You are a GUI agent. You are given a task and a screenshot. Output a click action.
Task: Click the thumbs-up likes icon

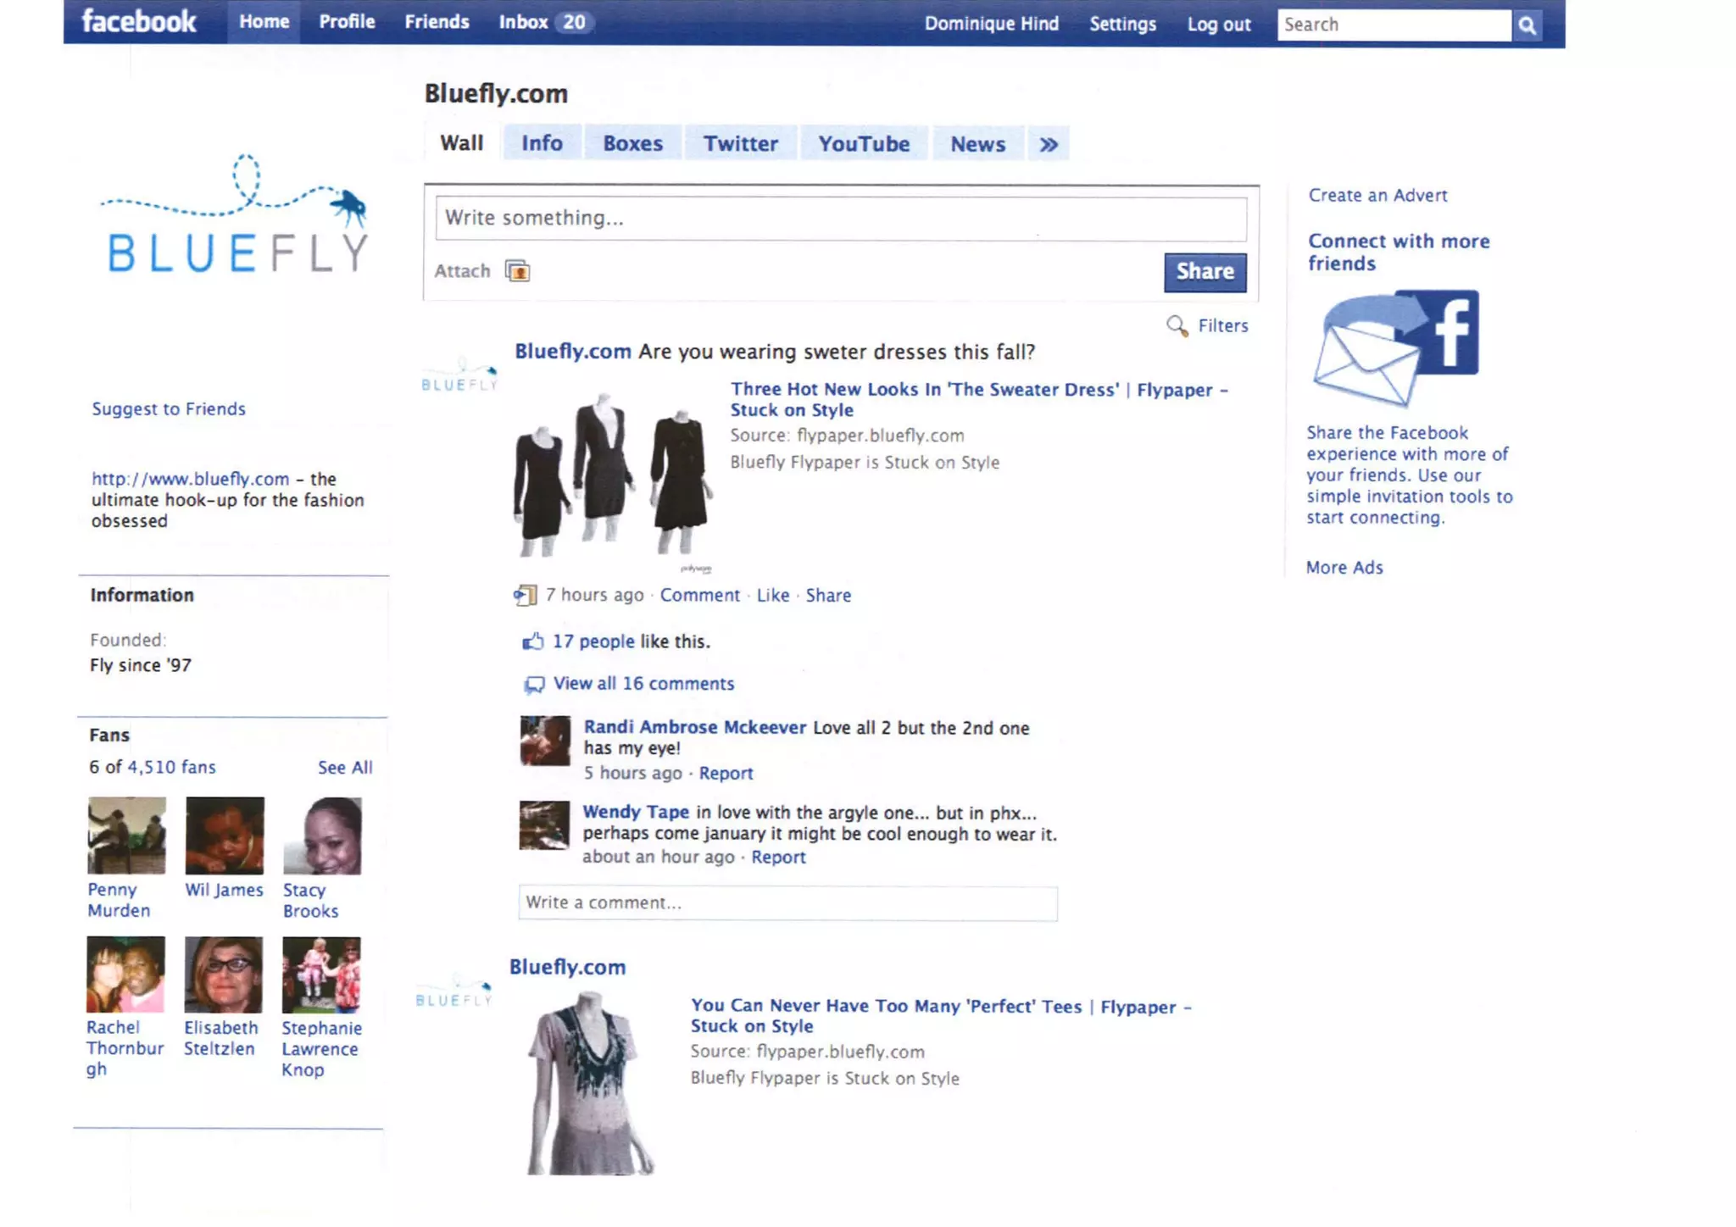click(532, 641)
